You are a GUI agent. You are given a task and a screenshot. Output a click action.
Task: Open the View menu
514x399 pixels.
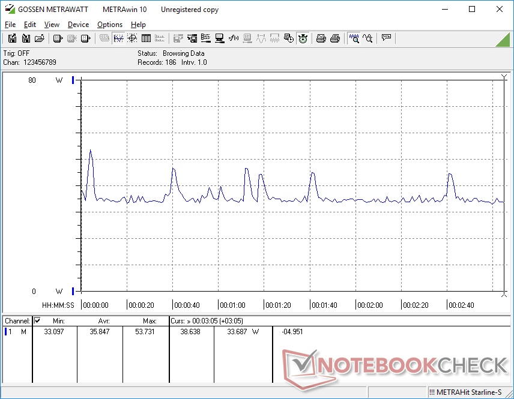coord(52,25)
